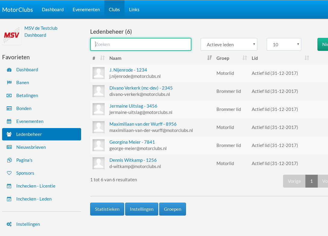Open the page size dropdown showing 10

284,44
